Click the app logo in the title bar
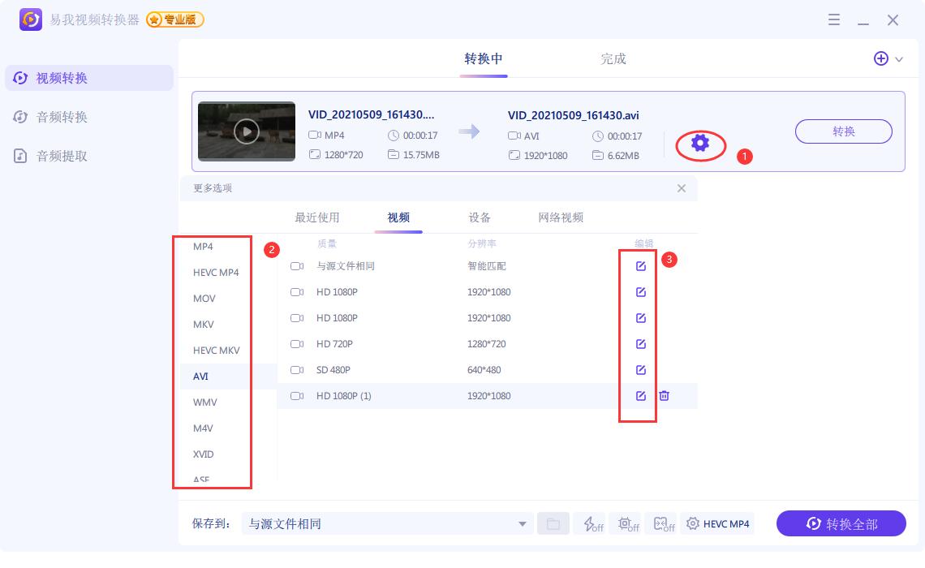Viewport: 925px width, 568px height. pyautogui.click(x=30, y=19)
